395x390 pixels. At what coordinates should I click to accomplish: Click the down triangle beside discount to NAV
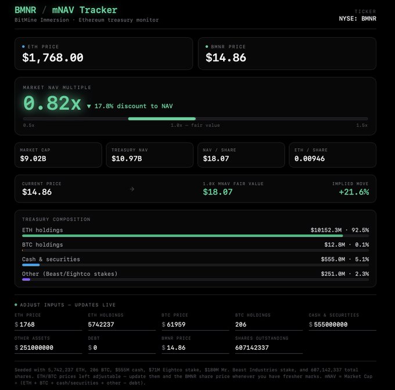coord(89,107)
